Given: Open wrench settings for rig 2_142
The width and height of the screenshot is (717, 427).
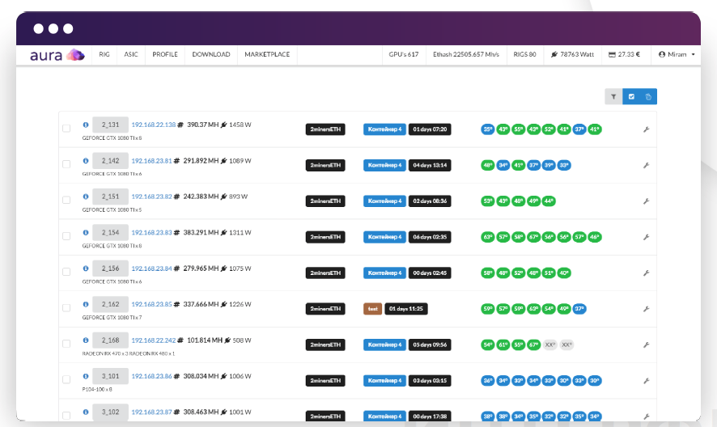Looking at the screenshot, I should click(x=646, y=165).
